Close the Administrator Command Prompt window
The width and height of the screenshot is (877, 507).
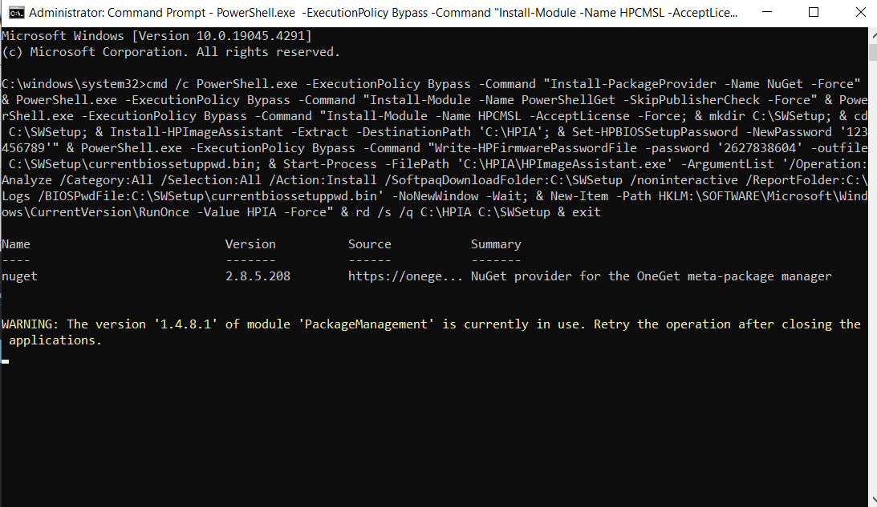tap(860, 12)
